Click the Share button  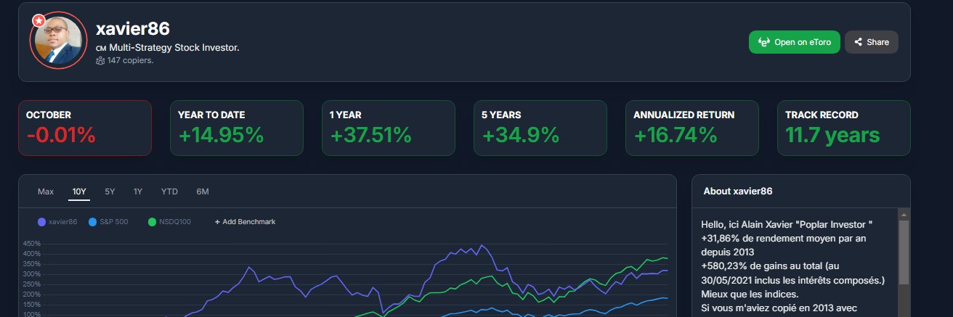click(x=872, y=42)
